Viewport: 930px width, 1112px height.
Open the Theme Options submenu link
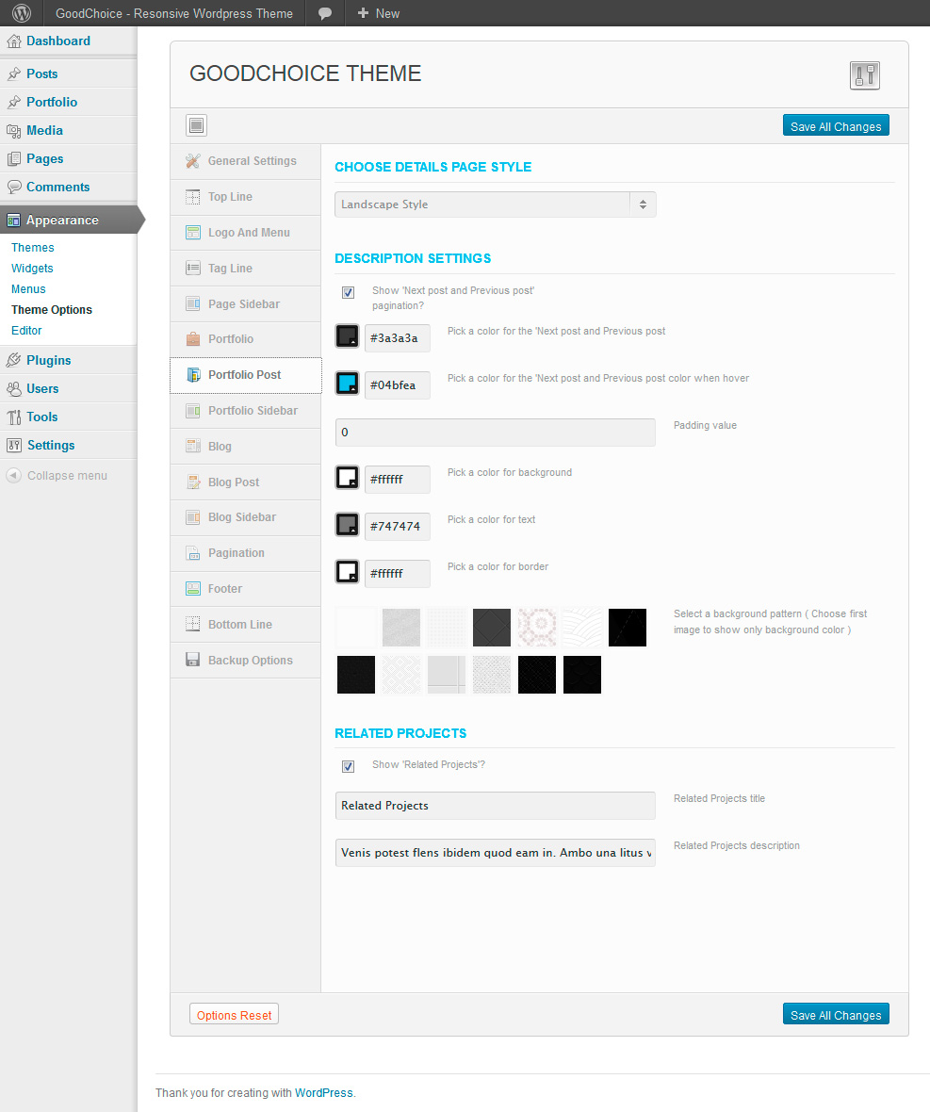52,310
